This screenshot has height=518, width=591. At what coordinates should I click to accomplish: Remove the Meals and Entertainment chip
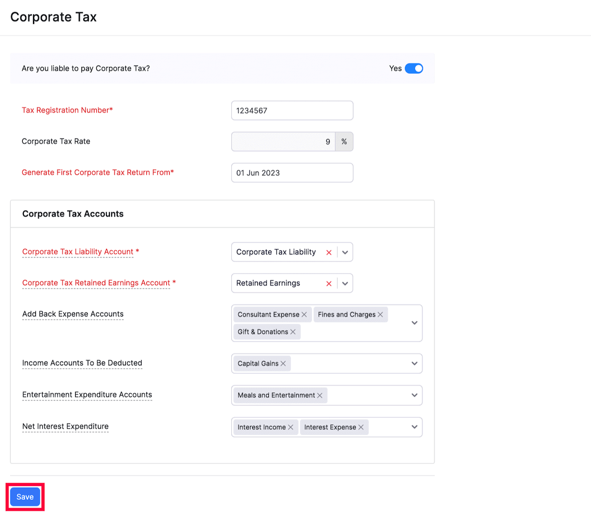tap(321, 395)
